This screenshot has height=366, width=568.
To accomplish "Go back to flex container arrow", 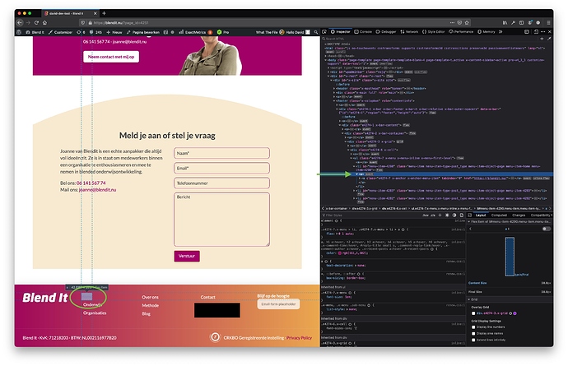I will (471, 229).
